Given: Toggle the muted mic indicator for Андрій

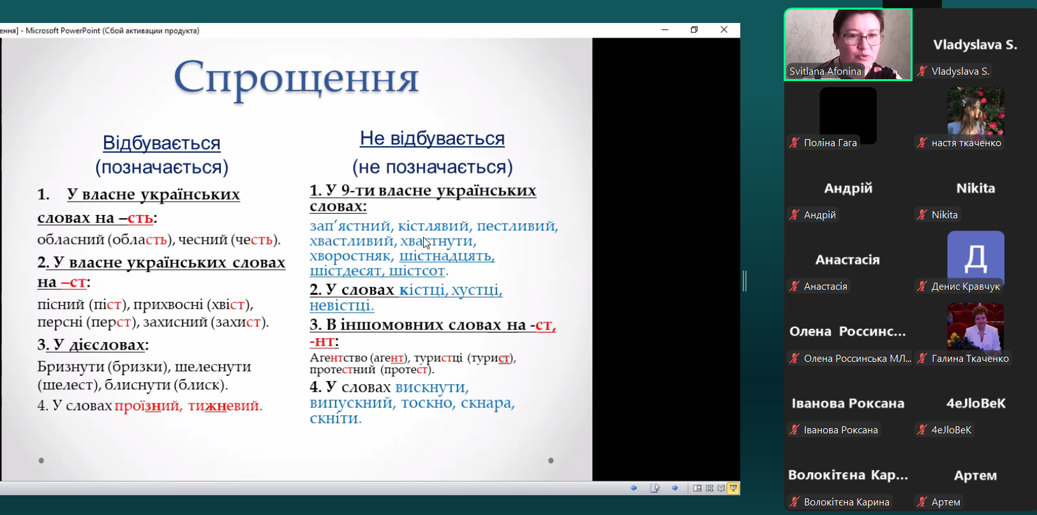Looking at the screenshot, I should click(795, 215).
